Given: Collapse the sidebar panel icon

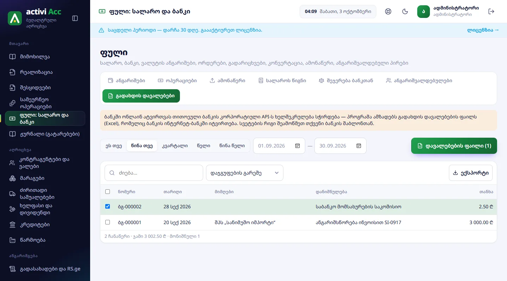Looking at the screenshot, I should (x=75, y=18).
